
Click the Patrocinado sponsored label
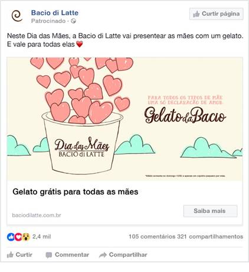pyautogui.click(x=48, y=21)
